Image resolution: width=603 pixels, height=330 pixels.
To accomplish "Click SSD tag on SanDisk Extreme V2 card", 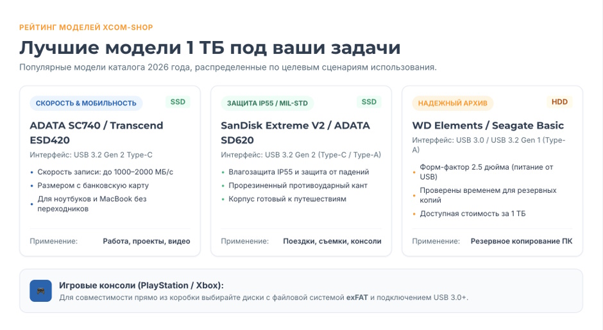I will [x=369, y=102].
